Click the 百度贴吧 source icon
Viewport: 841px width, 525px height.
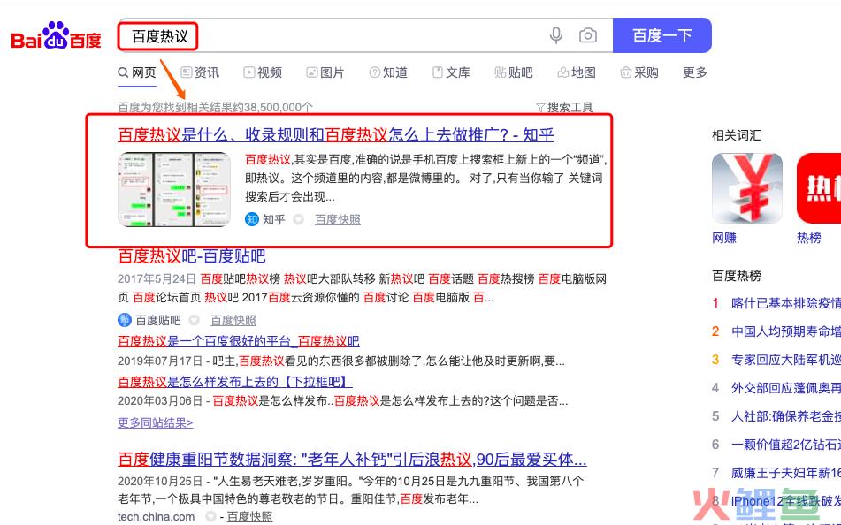125,320
